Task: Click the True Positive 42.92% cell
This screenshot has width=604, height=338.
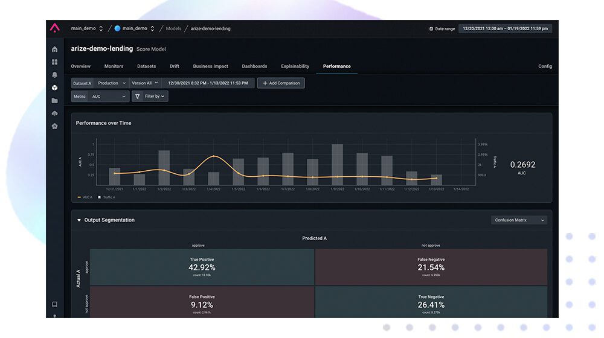Action: click(x=202, y=267)
